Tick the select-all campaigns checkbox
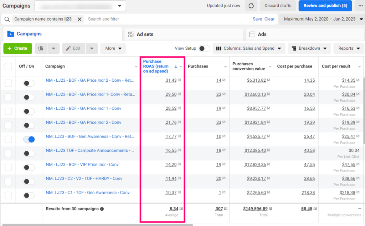Viewport: 365px width, 226px height. (x=8, y=66)
